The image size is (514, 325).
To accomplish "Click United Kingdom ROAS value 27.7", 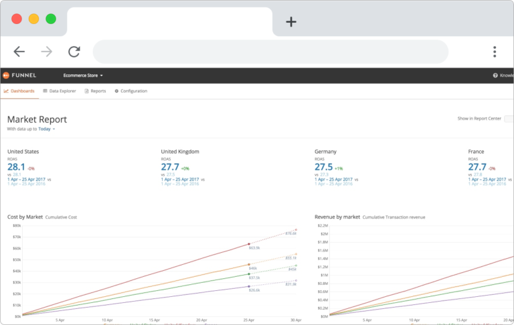I will 170,167.
